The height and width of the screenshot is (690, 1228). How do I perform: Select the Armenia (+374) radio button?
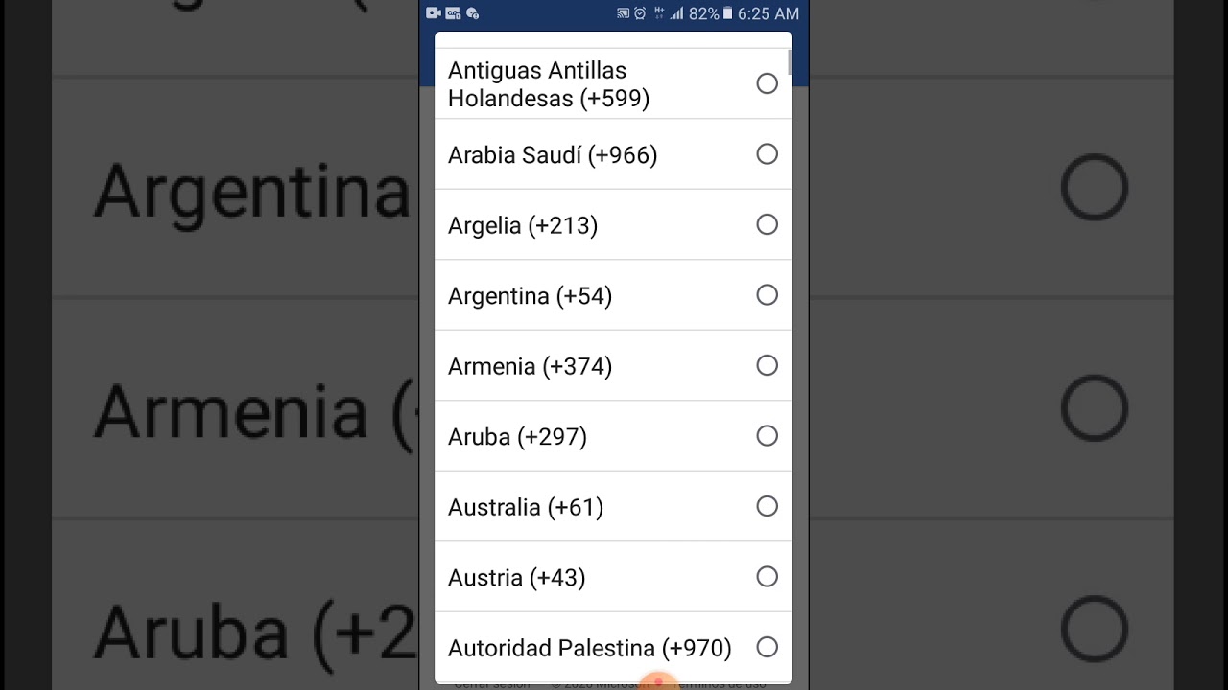[767, 365]
